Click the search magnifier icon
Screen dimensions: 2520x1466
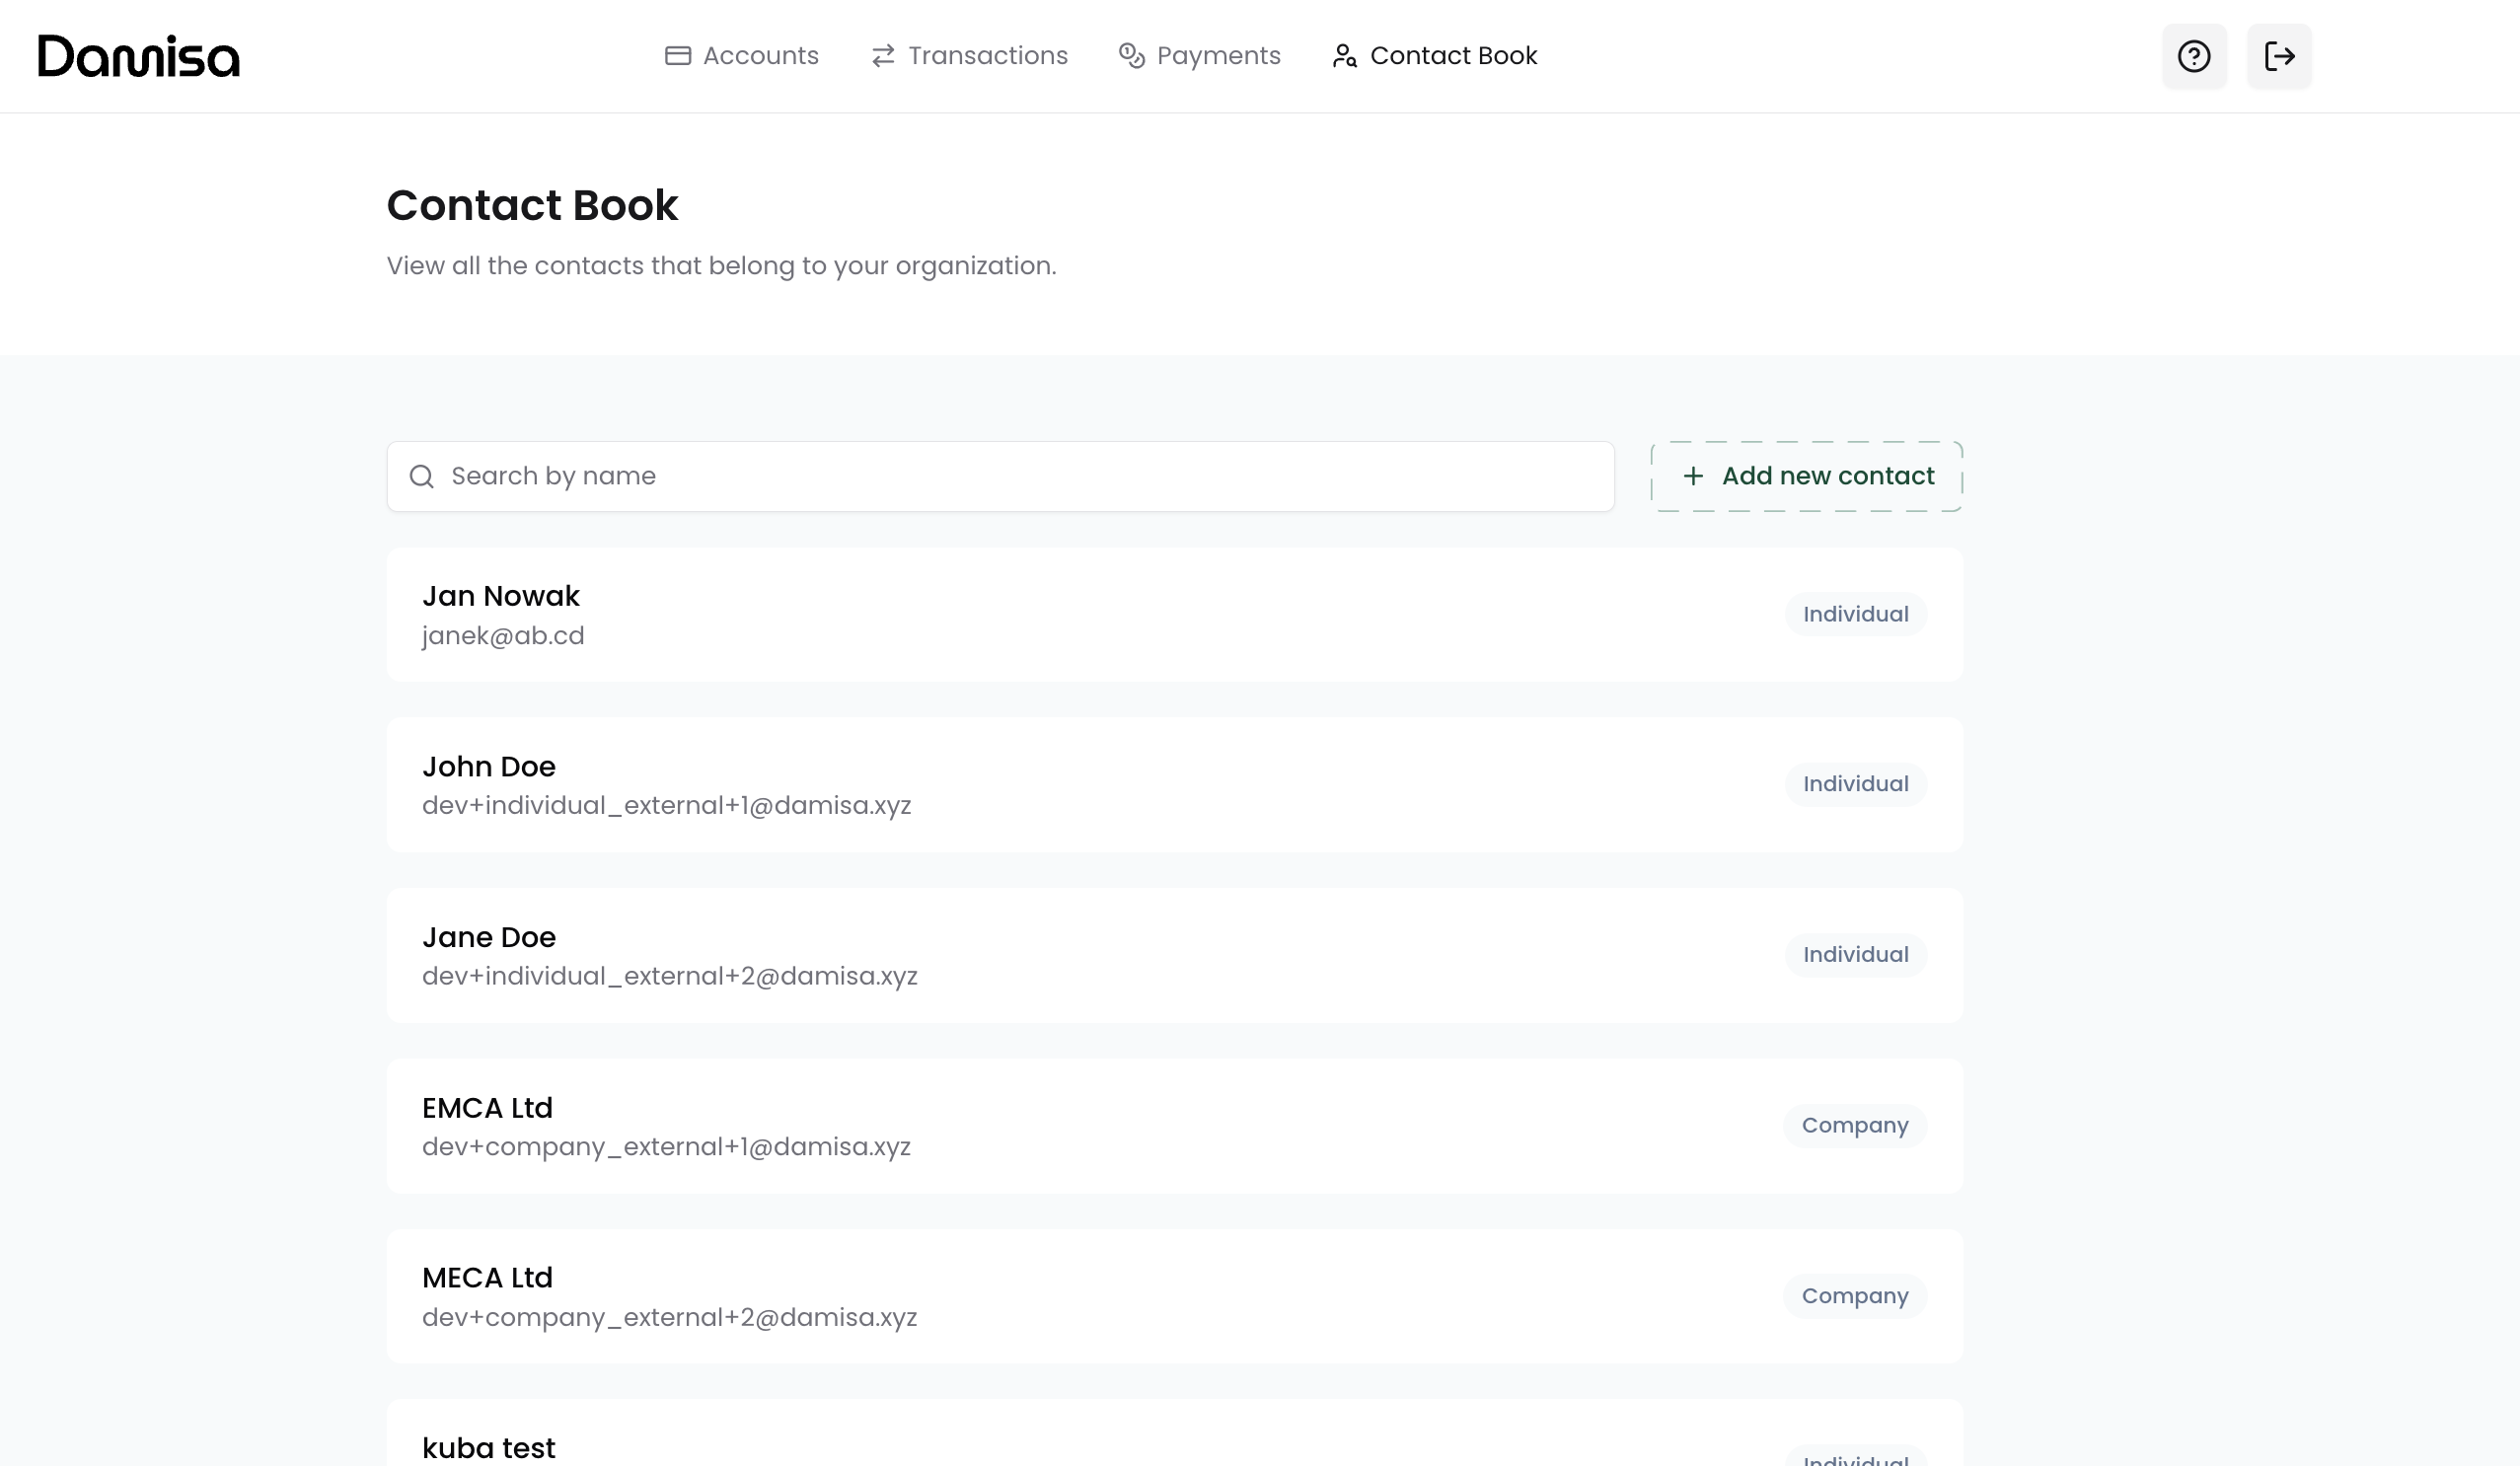pyautogui.click(x=422, y=477)
